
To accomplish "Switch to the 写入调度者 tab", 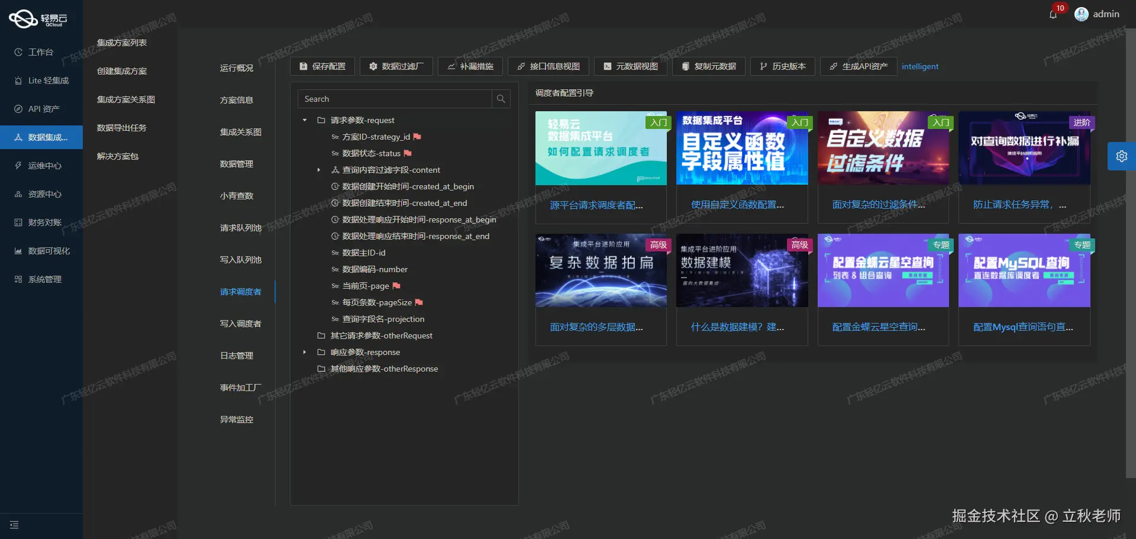I will tap(240, 324).
